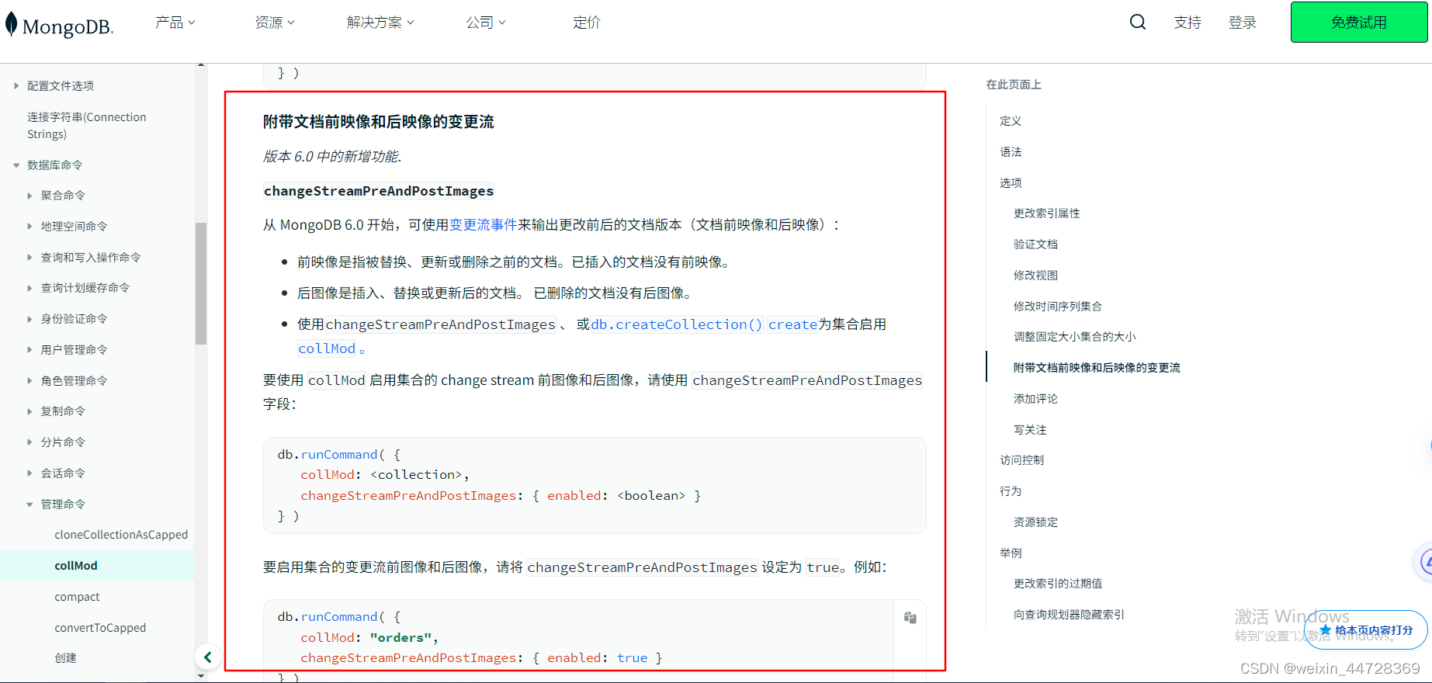Jump to 附带文档前映像和后映像的变更流 in outline
Viewport: 1432px width, 683px height.
[x=1097, y=368]
